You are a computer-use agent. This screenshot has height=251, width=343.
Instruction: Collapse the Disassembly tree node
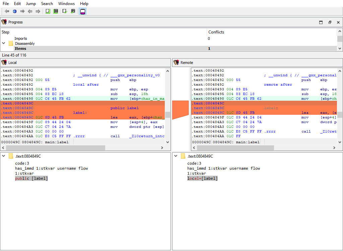coord(4,44)
